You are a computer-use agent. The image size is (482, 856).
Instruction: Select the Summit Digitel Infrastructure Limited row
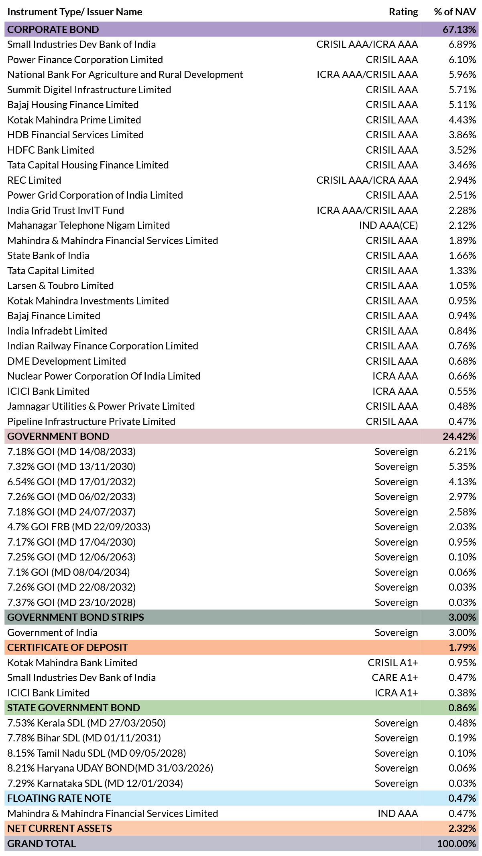coord(241,90)
